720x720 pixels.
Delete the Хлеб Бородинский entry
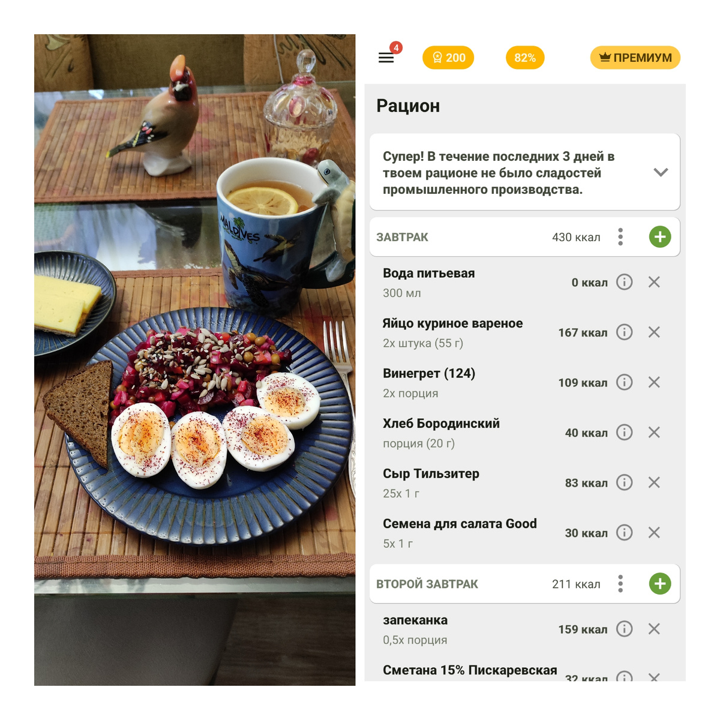pyautogui.click(x=654, y=433)
